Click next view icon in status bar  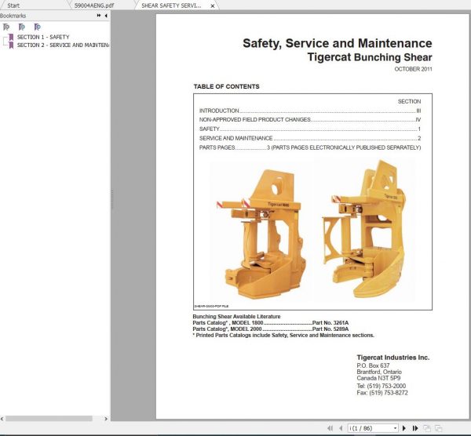pos(438,428)
